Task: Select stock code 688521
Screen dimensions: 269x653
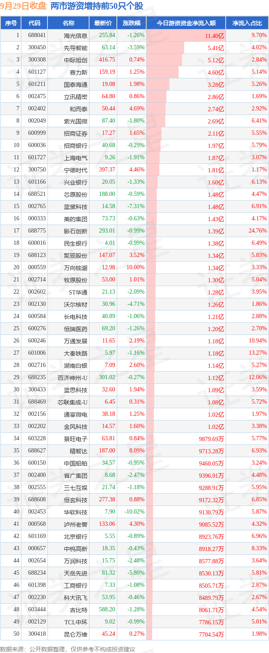Action: (37, 194)
